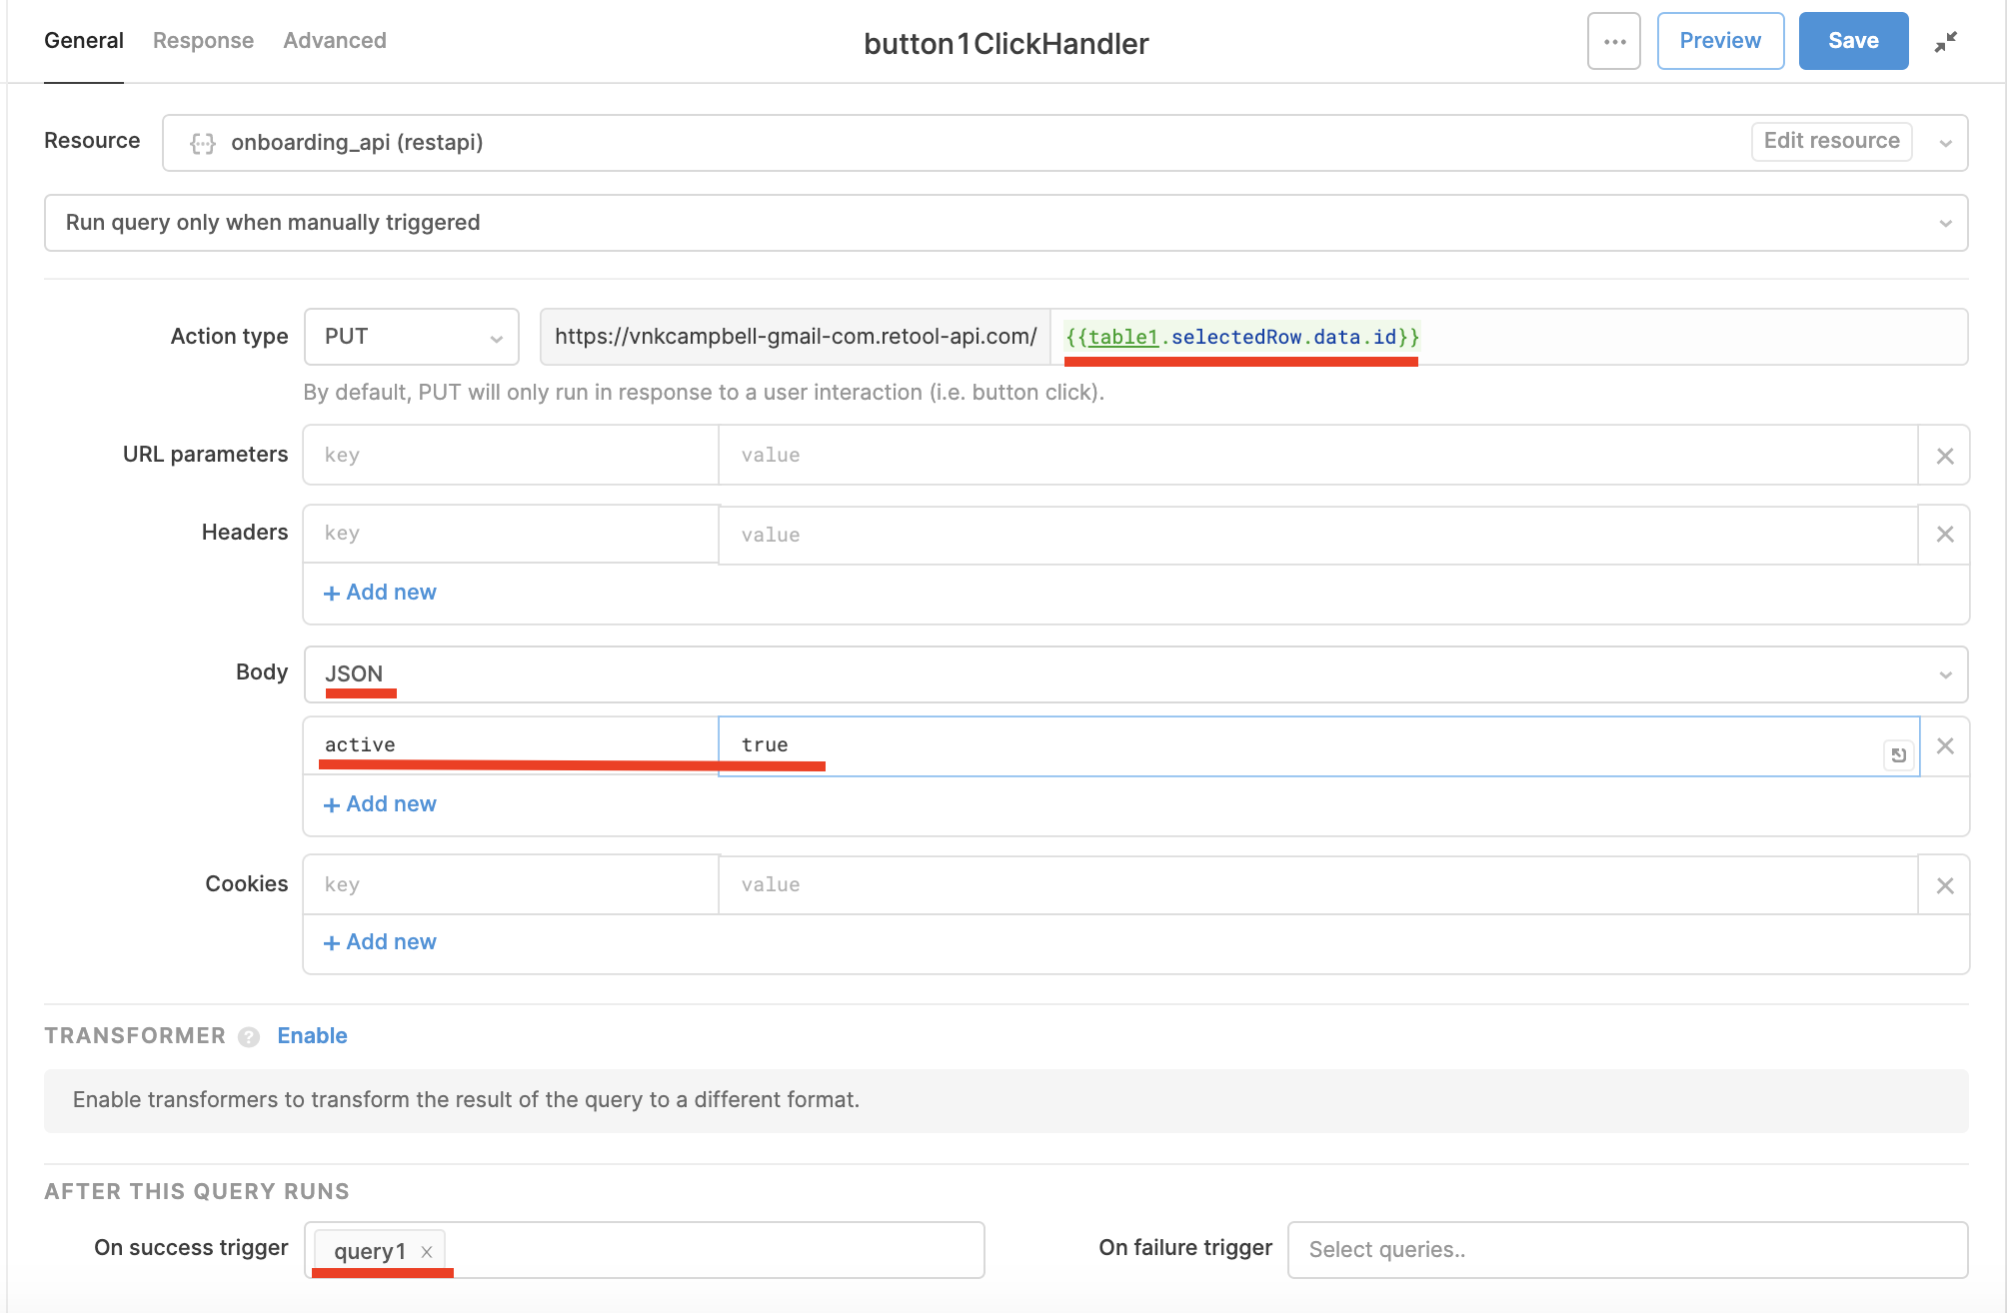Click the REST API resource braces icon
Image resolution: width=2007 pixels, height=1313 pixels.
[203, 143]
